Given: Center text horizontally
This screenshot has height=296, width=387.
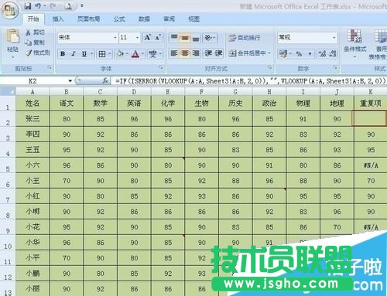Looking at the screenshot, I should tap(185, 53).
